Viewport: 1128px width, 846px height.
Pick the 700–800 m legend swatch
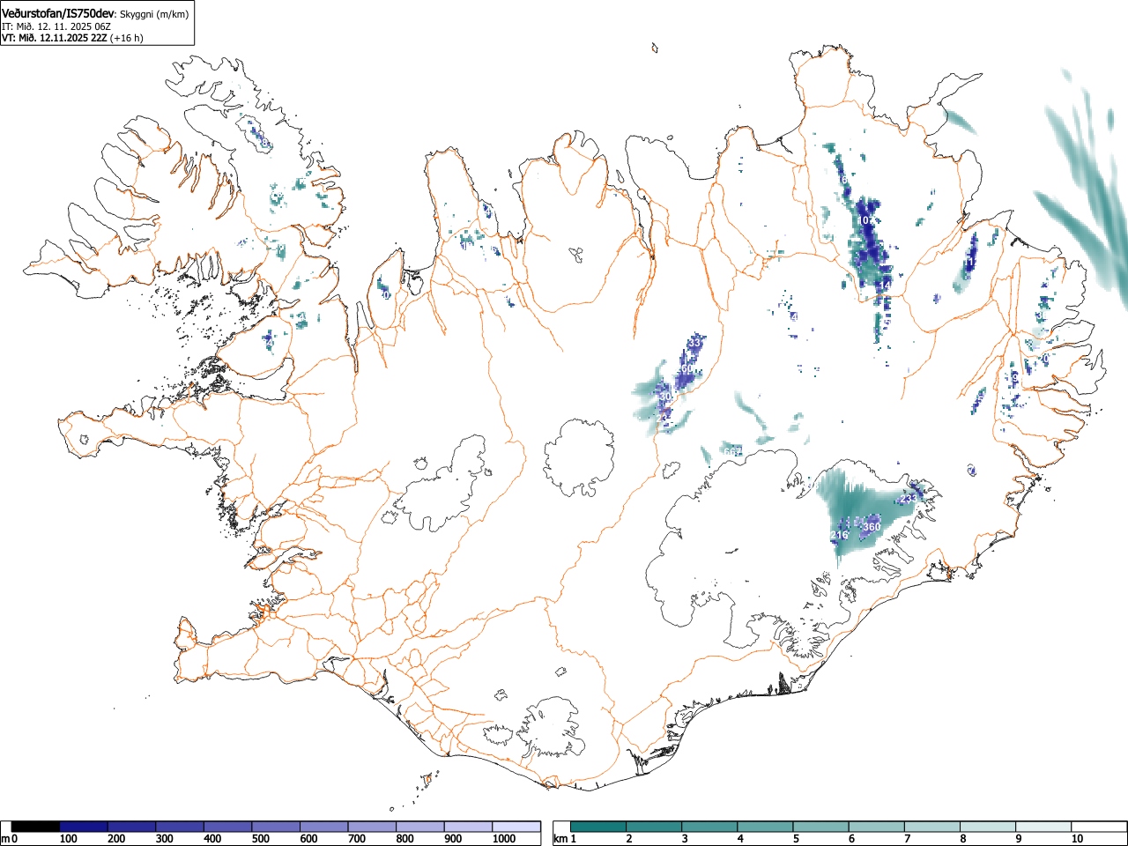[x=373, y=827]
